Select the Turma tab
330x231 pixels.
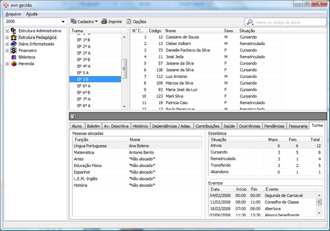pos(317,126)
